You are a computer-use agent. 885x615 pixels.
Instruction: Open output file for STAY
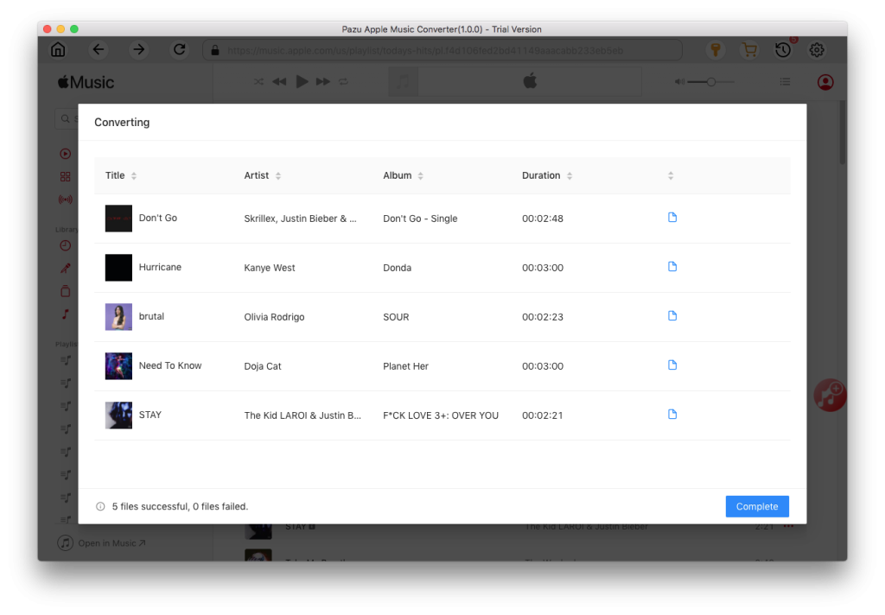(672, 414)
